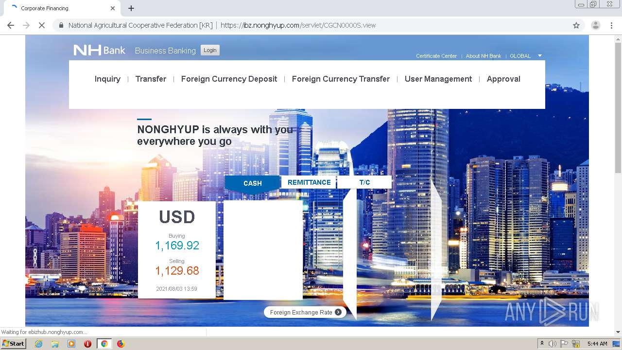Image resolution: width=622 pixels, height=350 pixels.
Task: Click the address bar URL
Action: click(x=298, y=25)
